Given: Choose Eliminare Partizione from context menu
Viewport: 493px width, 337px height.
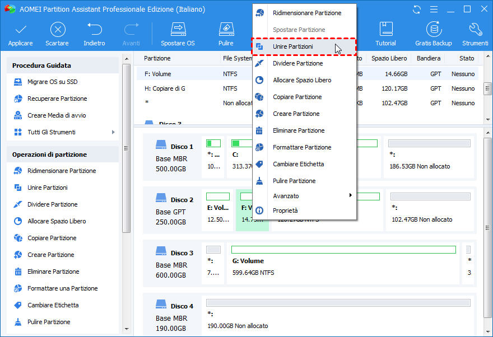Looking at the screenshot, I should pyautogui.click(x=304, y=130).
